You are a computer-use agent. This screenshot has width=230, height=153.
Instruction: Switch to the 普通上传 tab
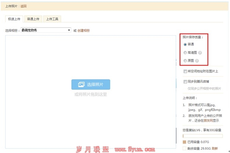point(33,19)
